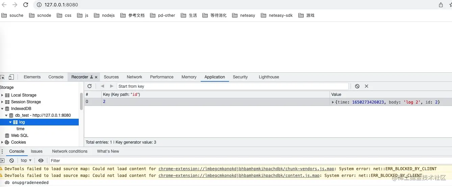Click the Start from key input field

[232, 86]
